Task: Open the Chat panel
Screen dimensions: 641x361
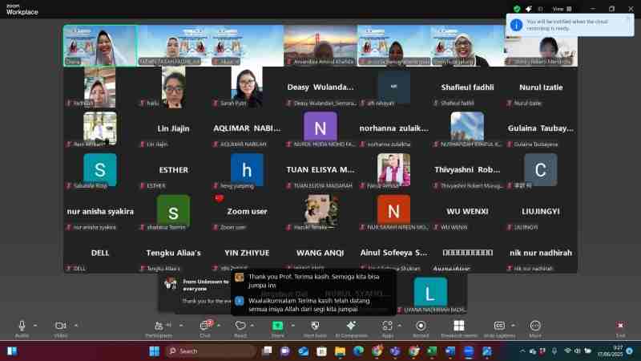Action: tap(204, 327)
